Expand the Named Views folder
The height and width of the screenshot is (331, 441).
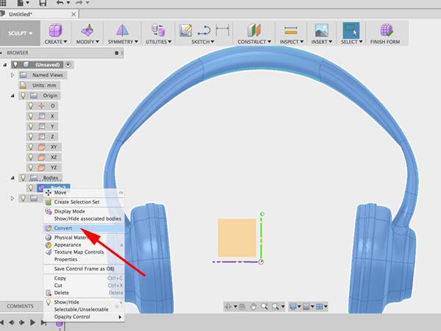[12, 75]
